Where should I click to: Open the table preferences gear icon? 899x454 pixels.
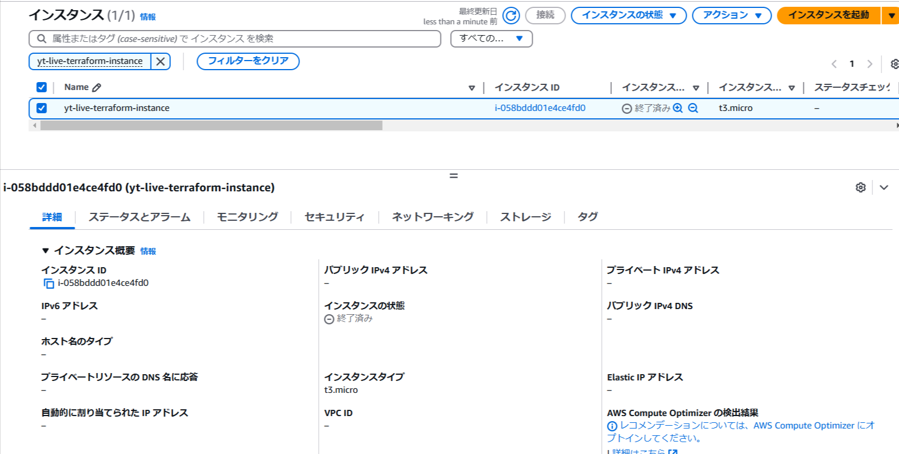[894, 64]
